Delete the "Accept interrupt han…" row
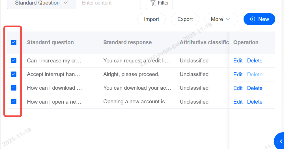The image size is (284, 149). [x=255, y=74]
